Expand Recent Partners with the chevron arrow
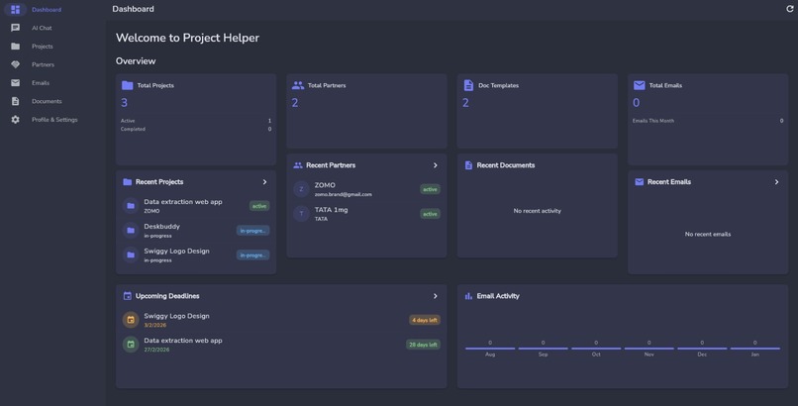Viewport: 798px width, 406px height. click(435, 165)
